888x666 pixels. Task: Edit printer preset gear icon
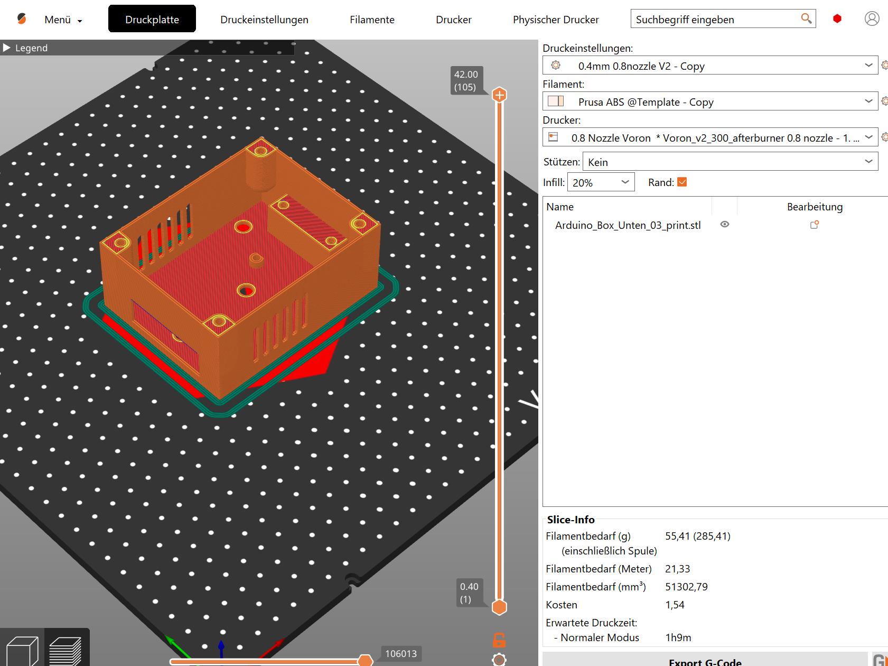click(x=884, y=137)
